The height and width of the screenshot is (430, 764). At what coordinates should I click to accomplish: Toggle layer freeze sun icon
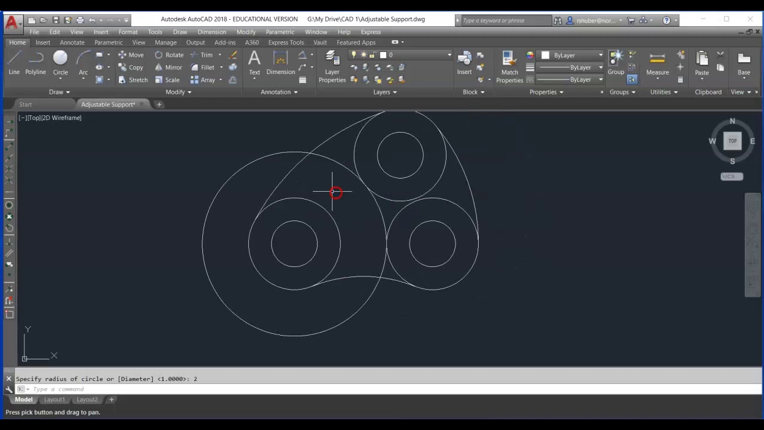pos(363,55)
